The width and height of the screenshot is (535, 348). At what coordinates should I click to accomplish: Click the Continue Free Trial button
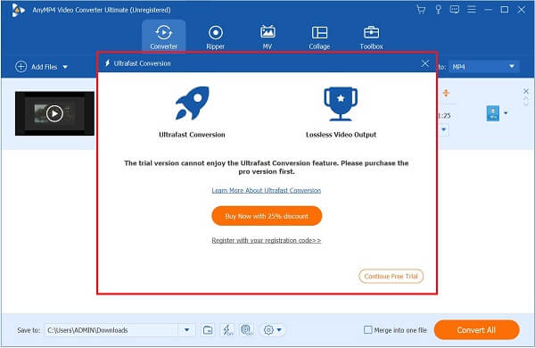[391, 276]
